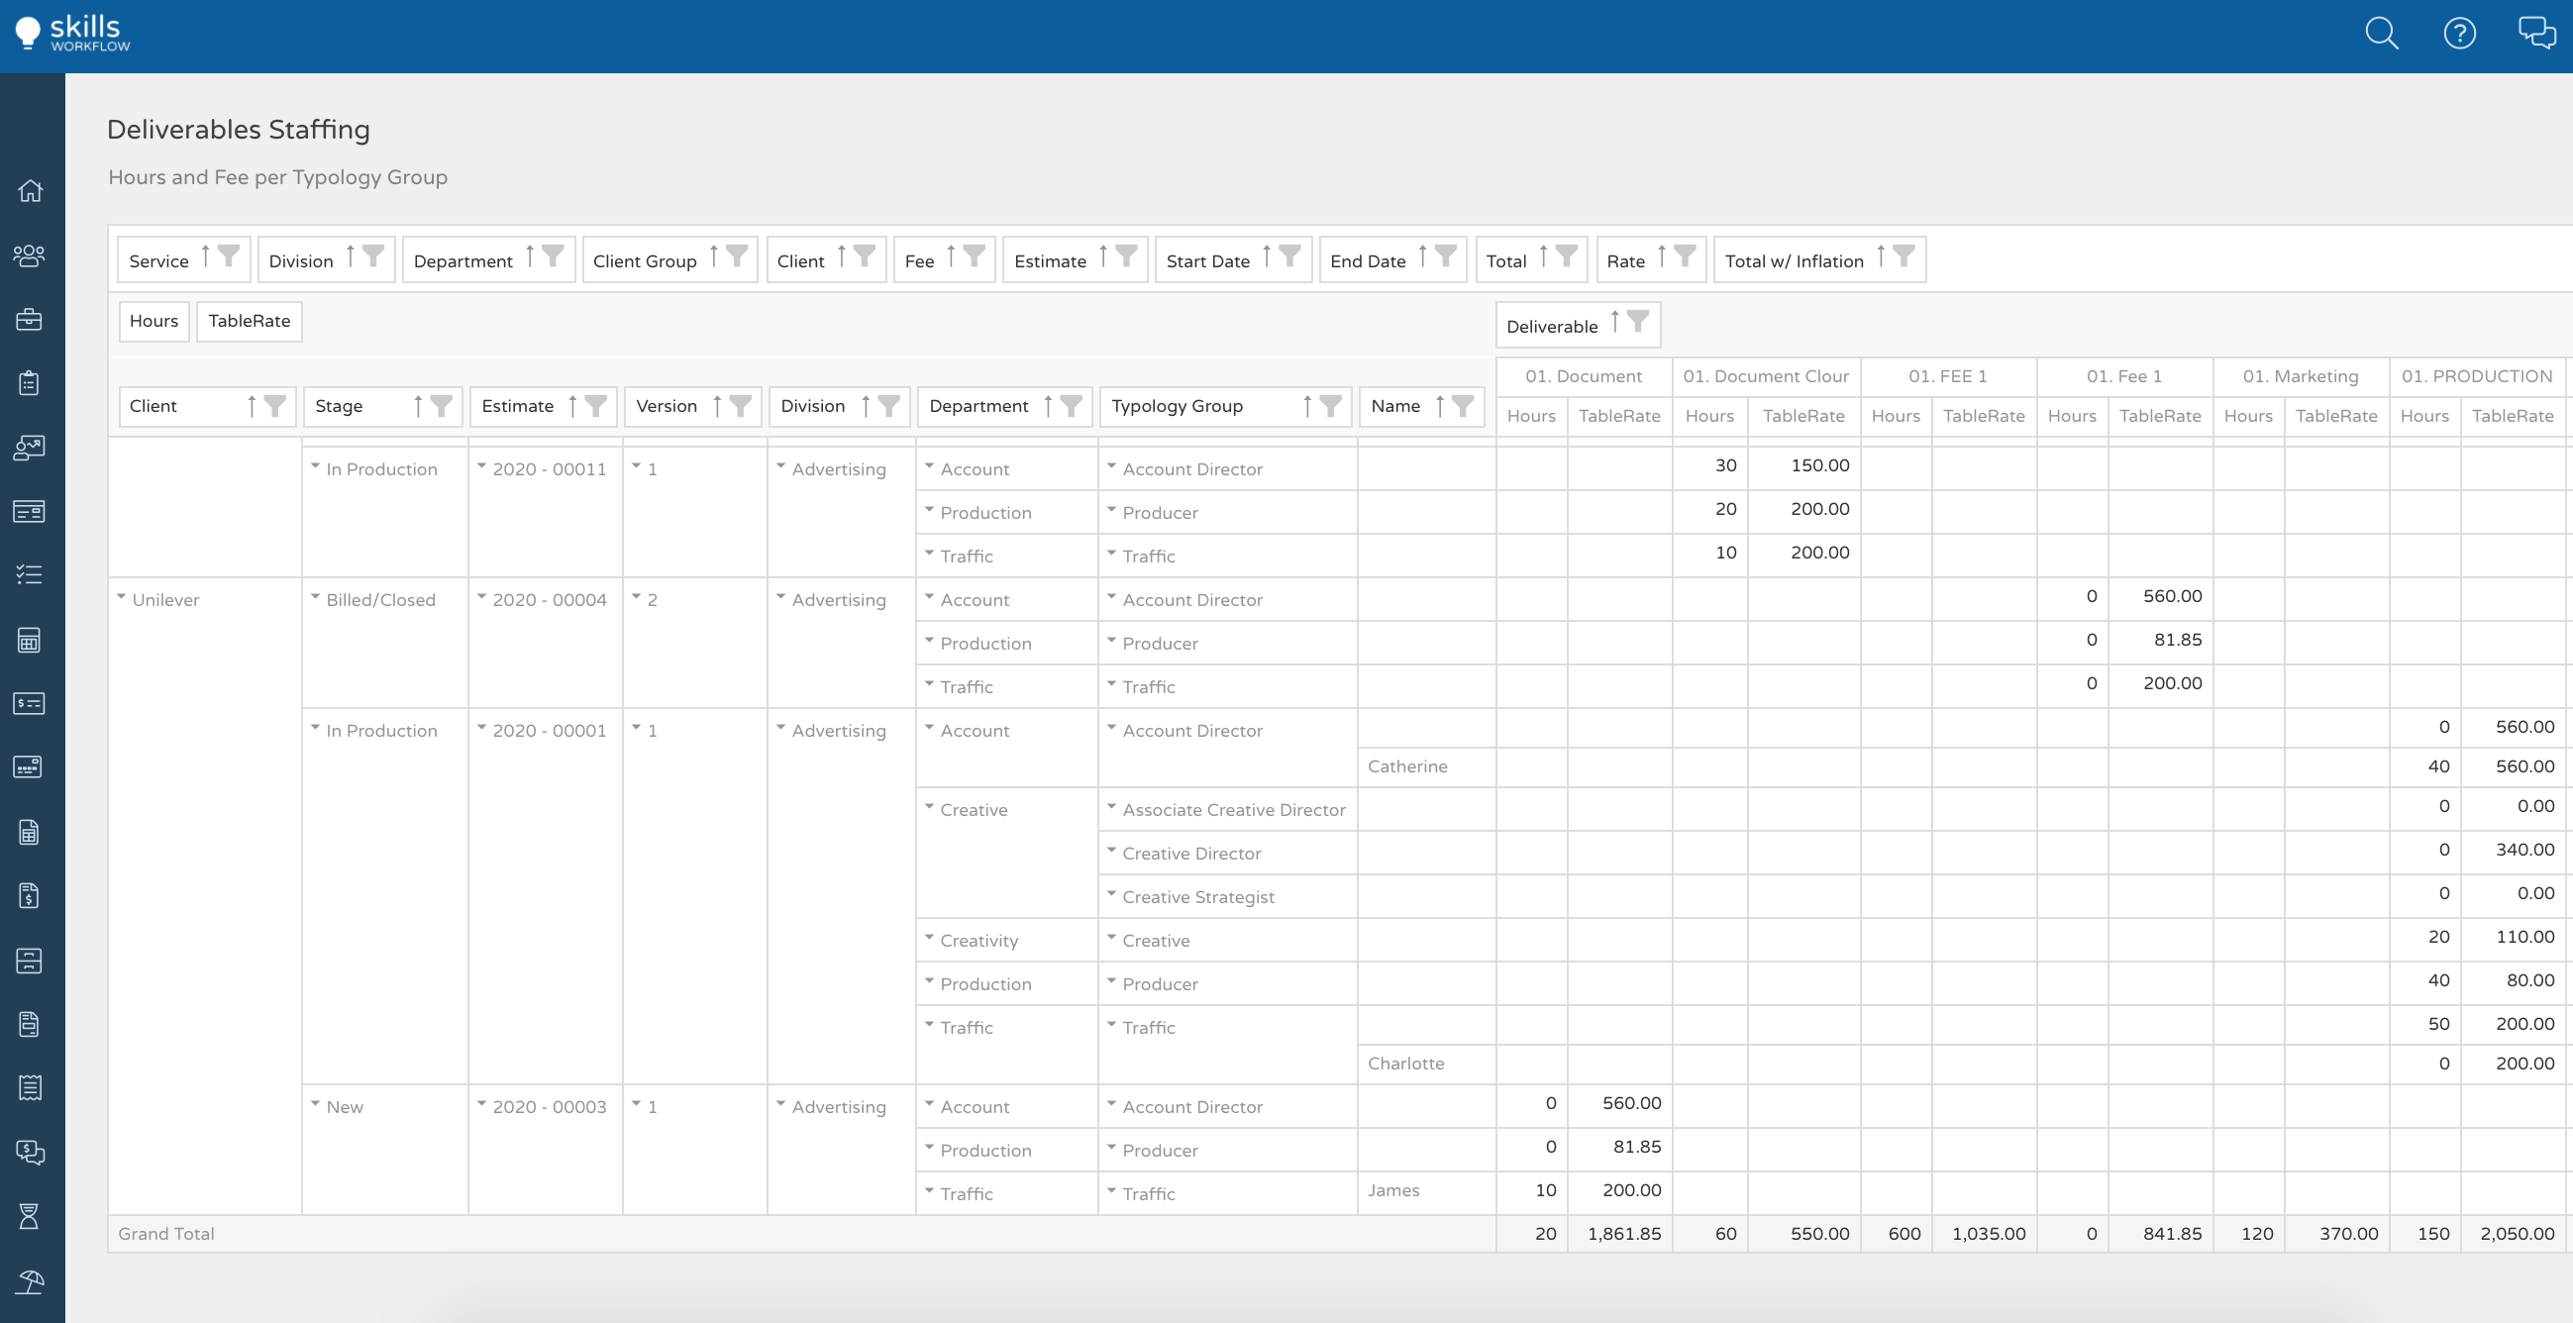The height and width of the screenshot is (1323, 2573).
Task: Open global search using magnifier icon
Action: [2381, 33]
